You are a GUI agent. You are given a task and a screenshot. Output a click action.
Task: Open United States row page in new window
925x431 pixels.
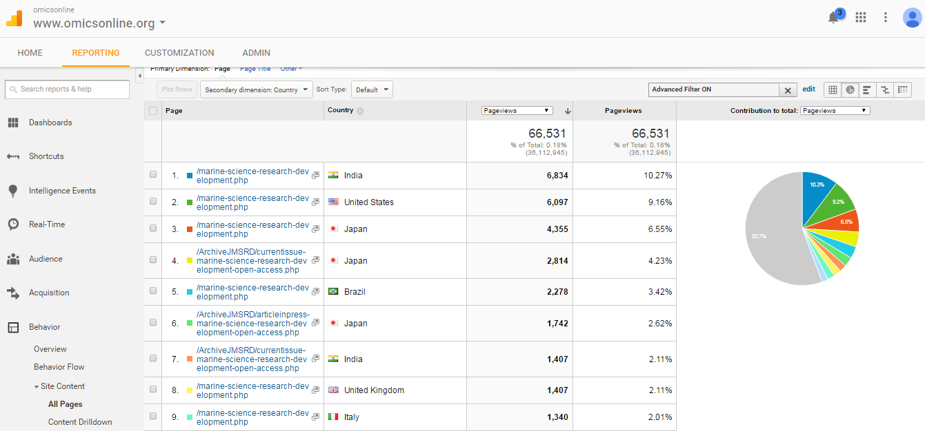[315, 202]
